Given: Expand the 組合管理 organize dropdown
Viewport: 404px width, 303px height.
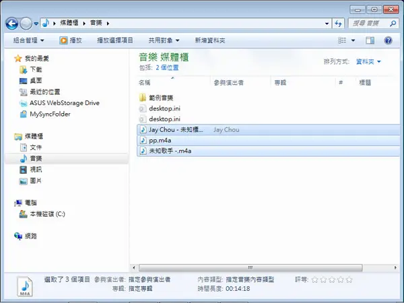Looking at the screenshot, I should [28, 40].
